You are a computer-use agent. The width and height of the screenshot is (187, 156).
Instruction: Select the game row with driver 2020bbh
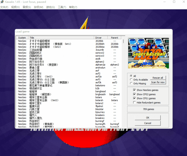pos(69,44)
